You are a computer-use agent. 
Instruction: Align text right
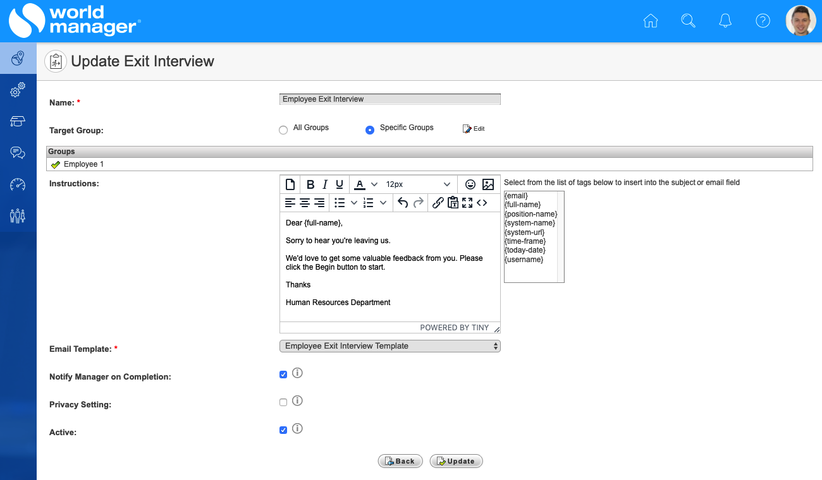pos(319,203)
